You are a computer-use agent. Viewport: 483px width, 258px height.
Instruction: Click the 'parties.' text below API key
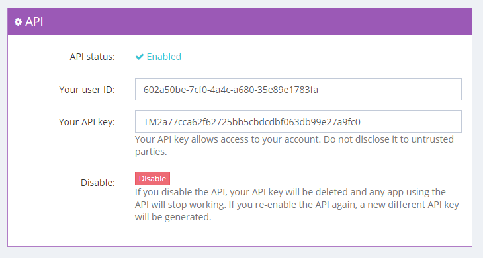[151, 152]
